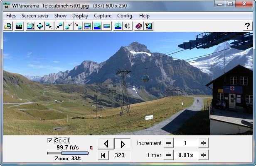Open the purple help book icon

[139, 26]
